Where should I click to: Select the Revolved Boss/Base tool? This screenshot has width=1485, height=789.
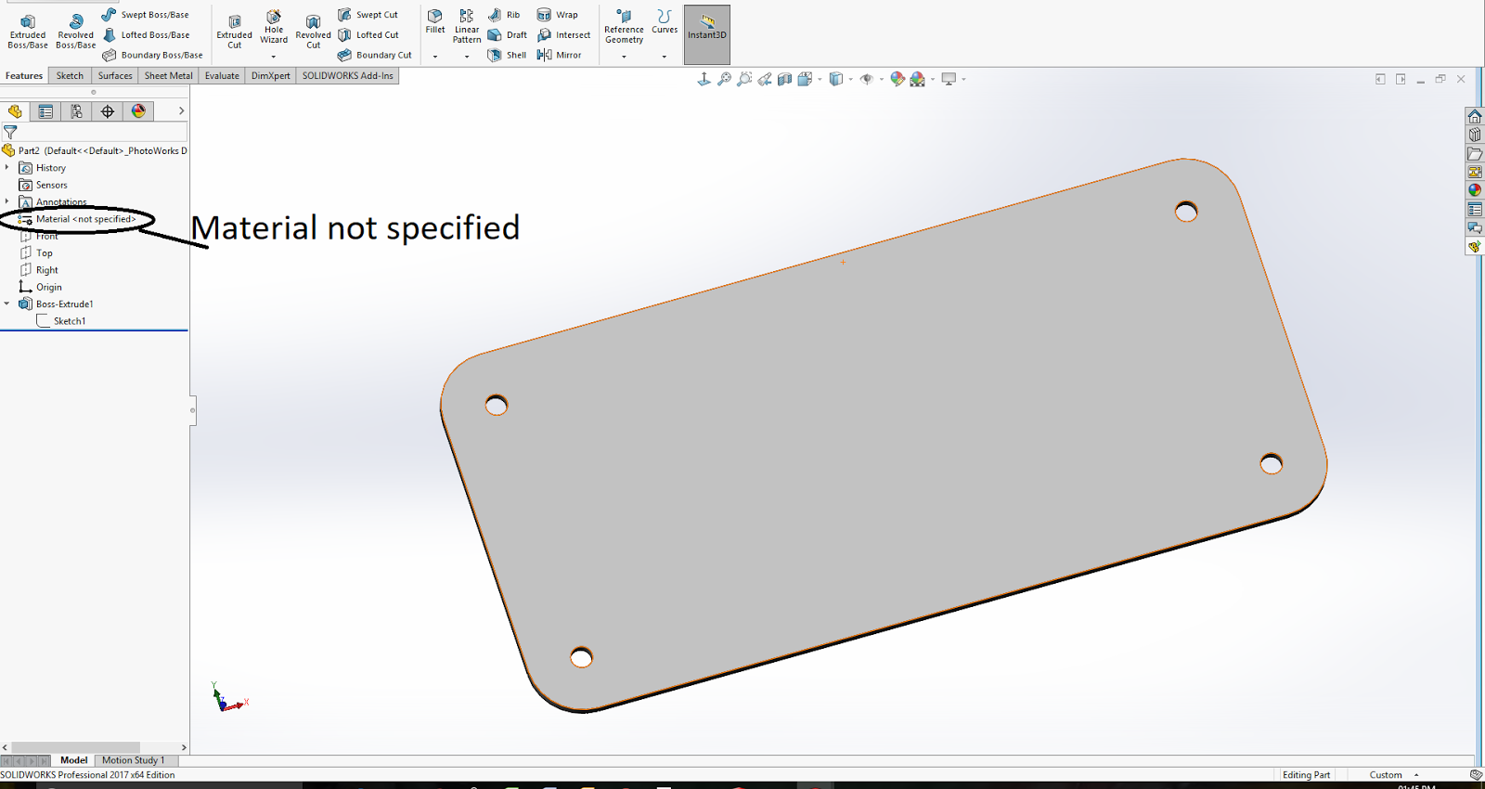click(76, 31)
